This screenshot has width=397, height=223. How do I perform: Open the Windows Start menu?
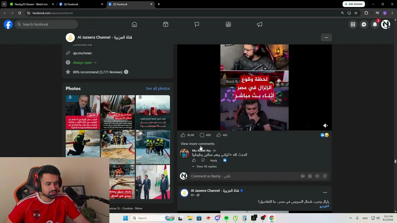tap(125, 218)
